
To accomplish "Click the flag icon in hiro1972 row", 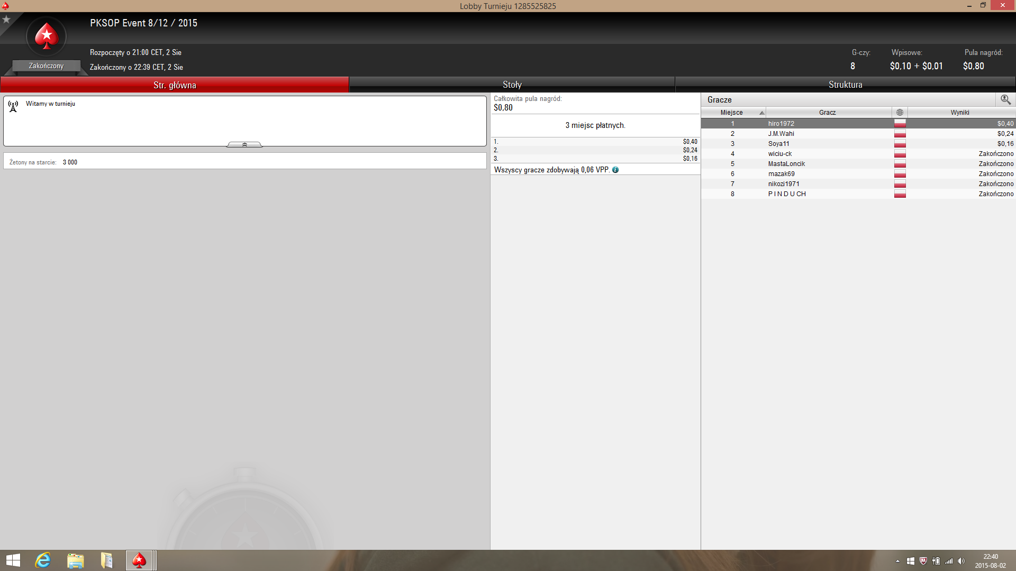I will pos(900,124).
